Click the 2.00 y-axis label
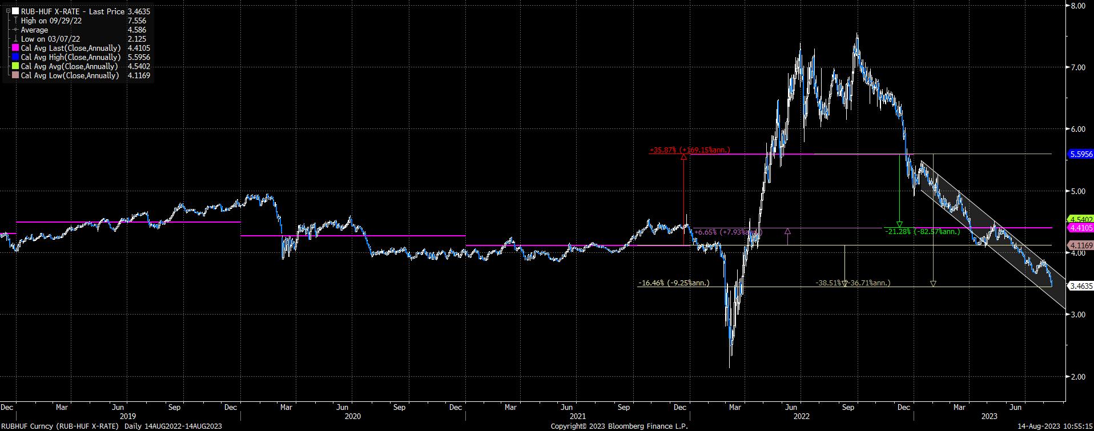The width and height of the screenshot is (1094, 431). point(1077,377)
